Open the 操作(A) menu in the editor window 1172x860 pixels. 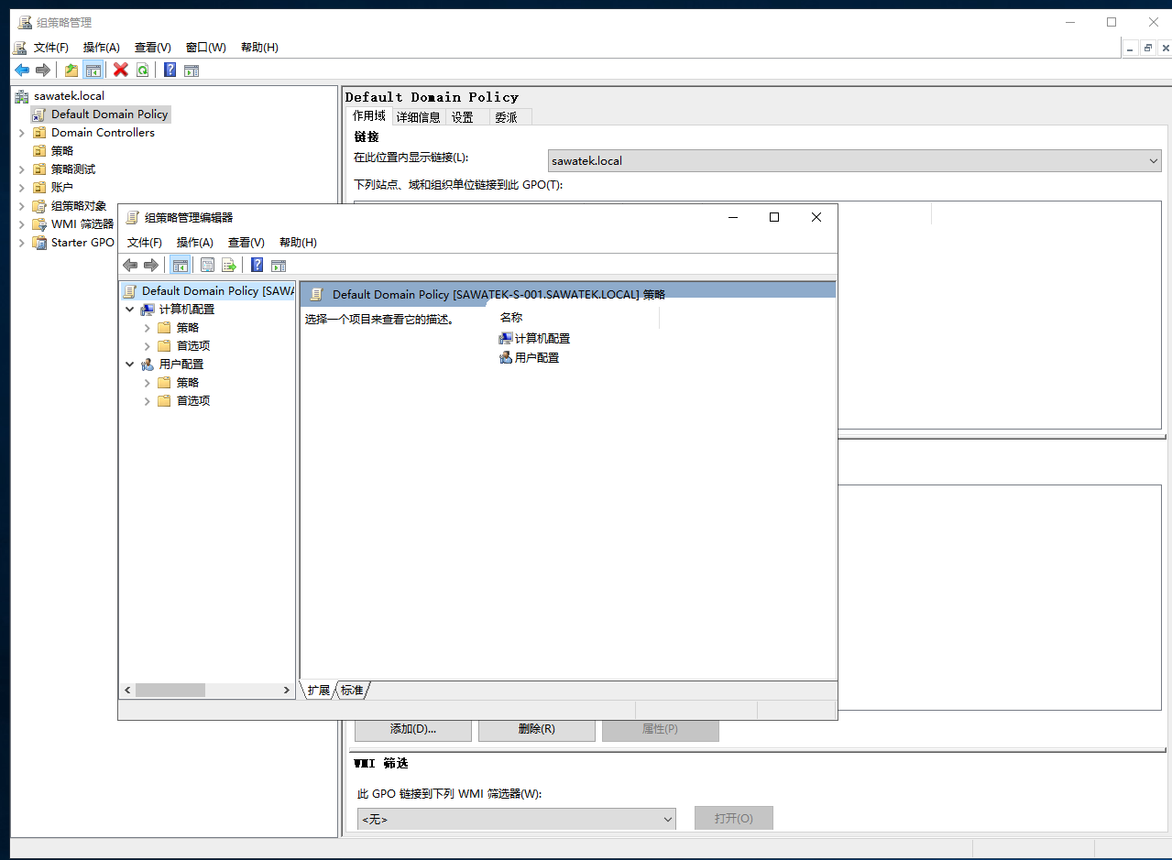pyautogui.click(x=194, y=243)
